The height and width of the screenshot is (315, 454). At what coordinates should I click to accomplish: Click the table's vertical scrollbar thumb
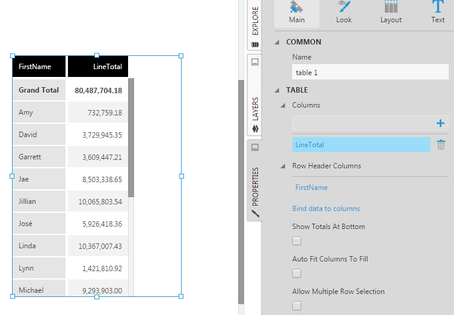pos(131,138)
